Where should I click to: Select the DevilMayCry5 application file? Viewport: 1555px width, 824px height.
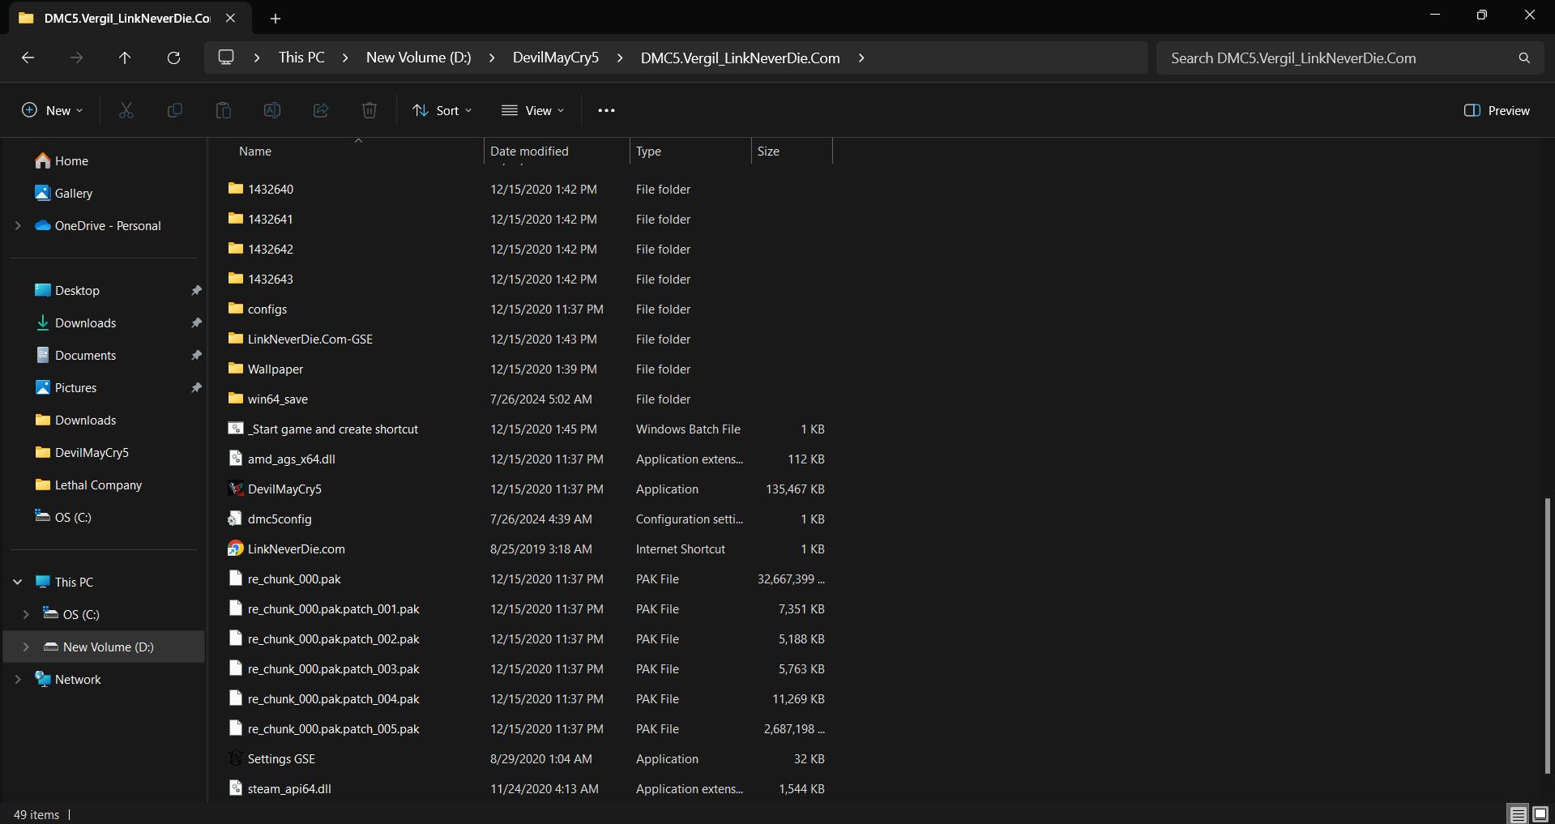click(x=284, y=489)
